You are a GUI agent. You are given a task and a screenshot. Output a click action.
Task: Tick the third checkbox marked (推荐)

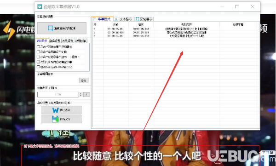point(38,57)
